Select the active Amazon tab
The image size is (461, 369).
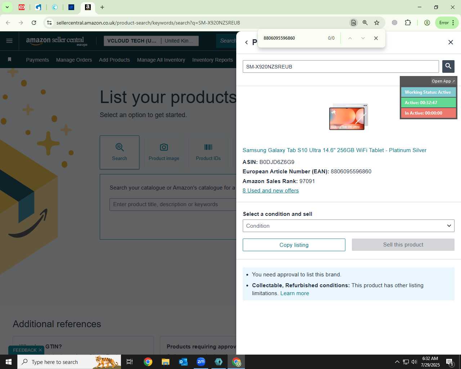point(88,7)
